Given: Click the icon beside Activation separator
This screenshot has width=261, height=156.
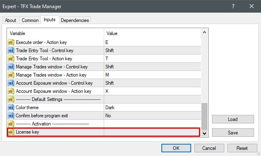Looking at the screenshot, I should 11,124.
